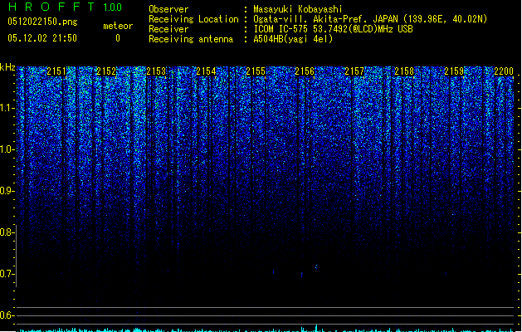Click the Receiving Location field label

[193, 19]
